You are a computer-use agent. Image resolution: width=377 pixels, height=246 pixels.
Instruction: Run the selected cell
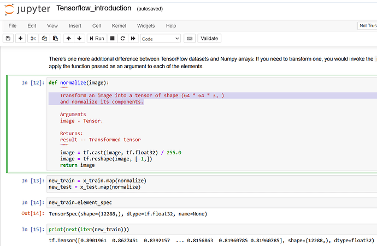[x=97, y=38]
